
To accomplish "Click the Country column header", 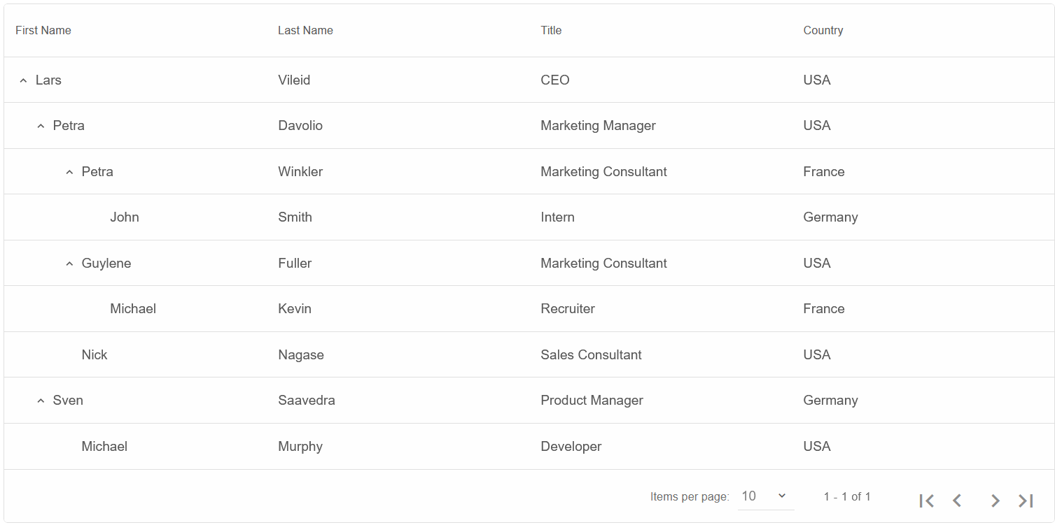I will [823, 30].
